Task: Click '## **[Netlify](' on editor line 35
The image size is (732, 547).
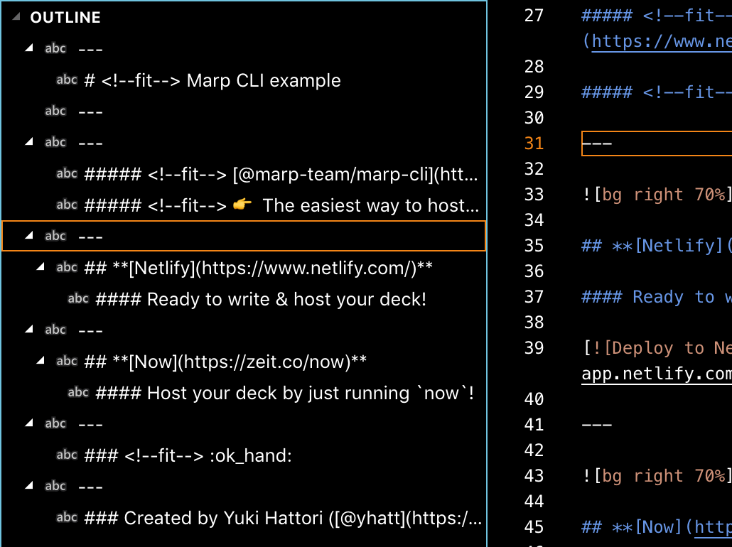Action: [x=657, y=246]
